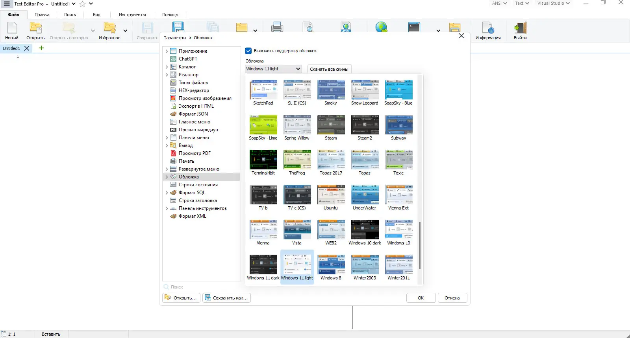Expand the Каталог tree node
This screenshot has height=338, width=630.
coord(167,67)
